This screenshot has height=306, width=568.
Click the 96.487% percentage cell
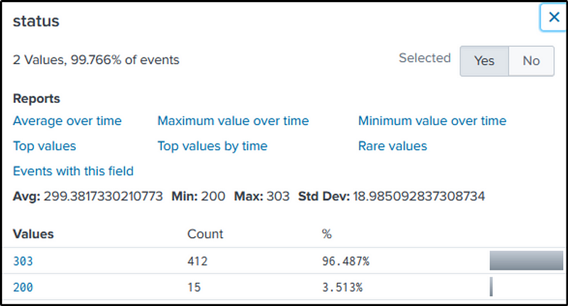(x=346, y=261)
